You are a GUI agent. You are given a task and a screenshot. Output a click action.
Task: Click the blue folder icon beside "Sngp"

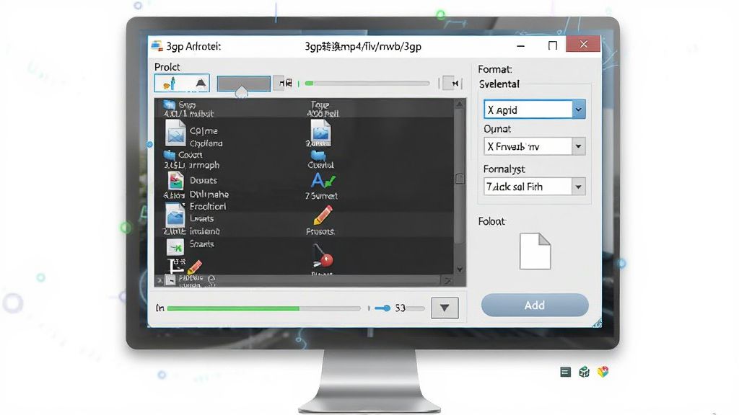[169, 104]
